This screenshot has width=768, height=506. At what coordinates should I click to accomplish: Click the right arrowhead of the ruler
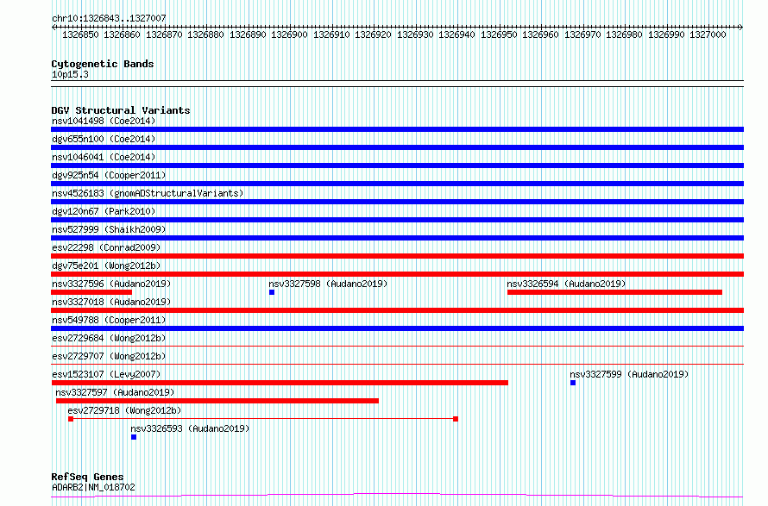(741, 28)
